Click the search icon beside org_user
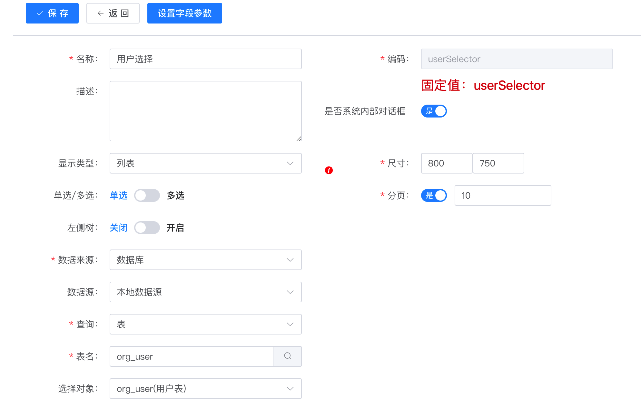This screenshot has width=641, height=405. click(x=287, y=356)
